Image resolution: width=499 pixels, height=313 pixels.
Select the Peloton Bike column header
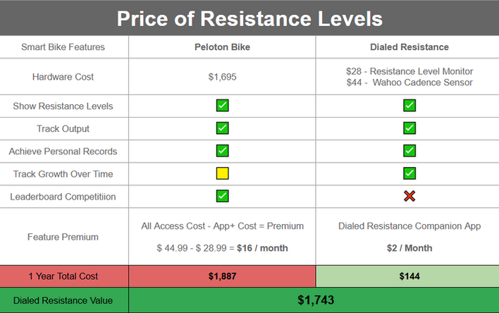coord(222,47)
